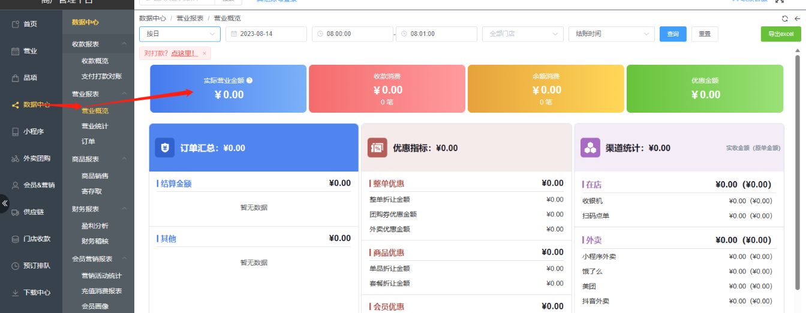Open the 全部门店 store dropdown
Image resolution: width=806 pixels, height=313 pixels.
523,34
